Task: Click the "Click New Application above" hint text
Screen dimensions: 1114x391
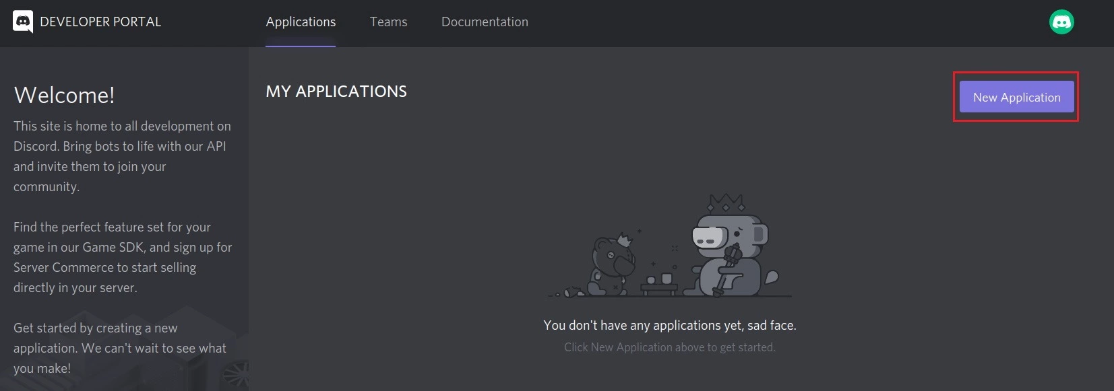Action: point(670,347)
